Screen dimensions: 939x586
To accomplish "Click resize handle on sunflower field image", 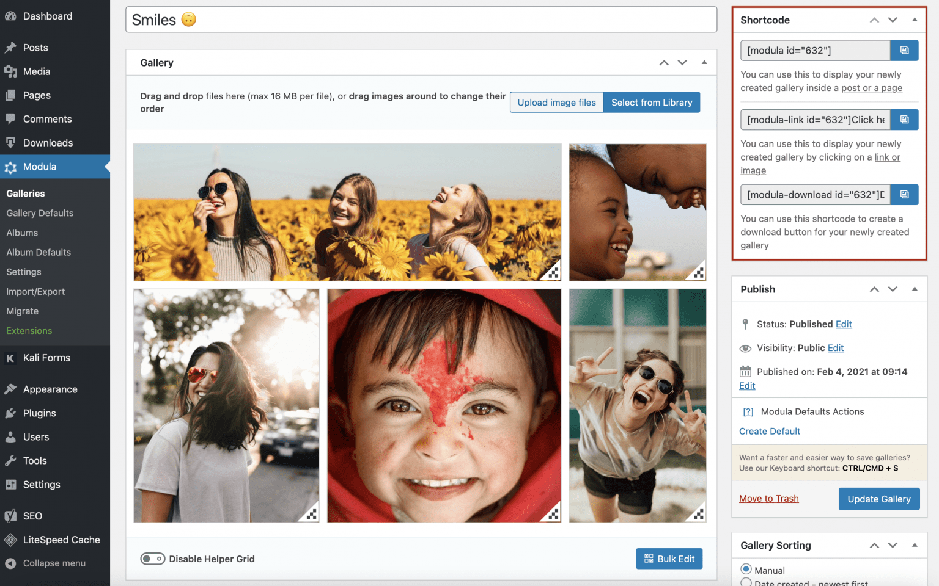I will 553,273.
